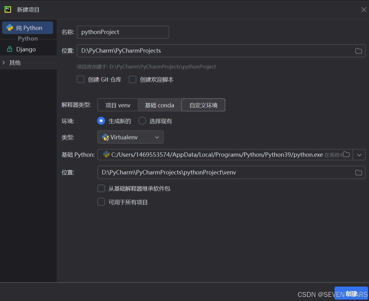Open the Virtualenv type dropdown
The width and height of the screenshot is (369, 301).
point(130,137)
